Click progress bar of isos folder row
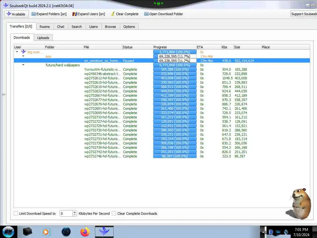 (x=175, y=56)
